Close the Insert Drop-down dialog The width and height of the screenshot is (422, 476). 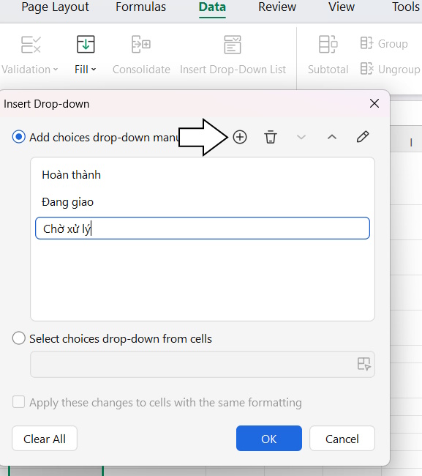coord(374,103)
